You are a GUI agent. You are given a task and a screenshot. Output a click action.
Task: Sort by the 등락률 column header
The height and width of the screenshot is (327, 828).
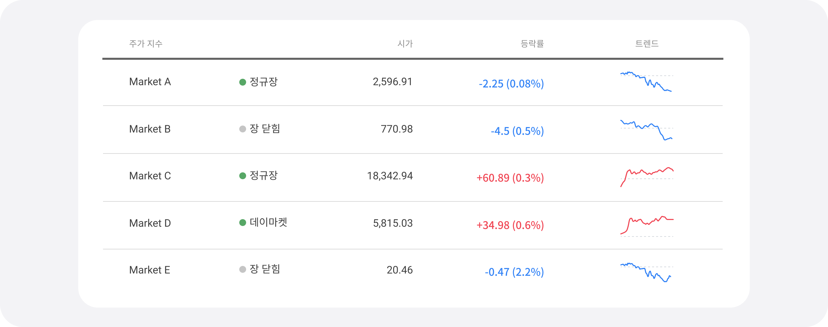[532, 44]
